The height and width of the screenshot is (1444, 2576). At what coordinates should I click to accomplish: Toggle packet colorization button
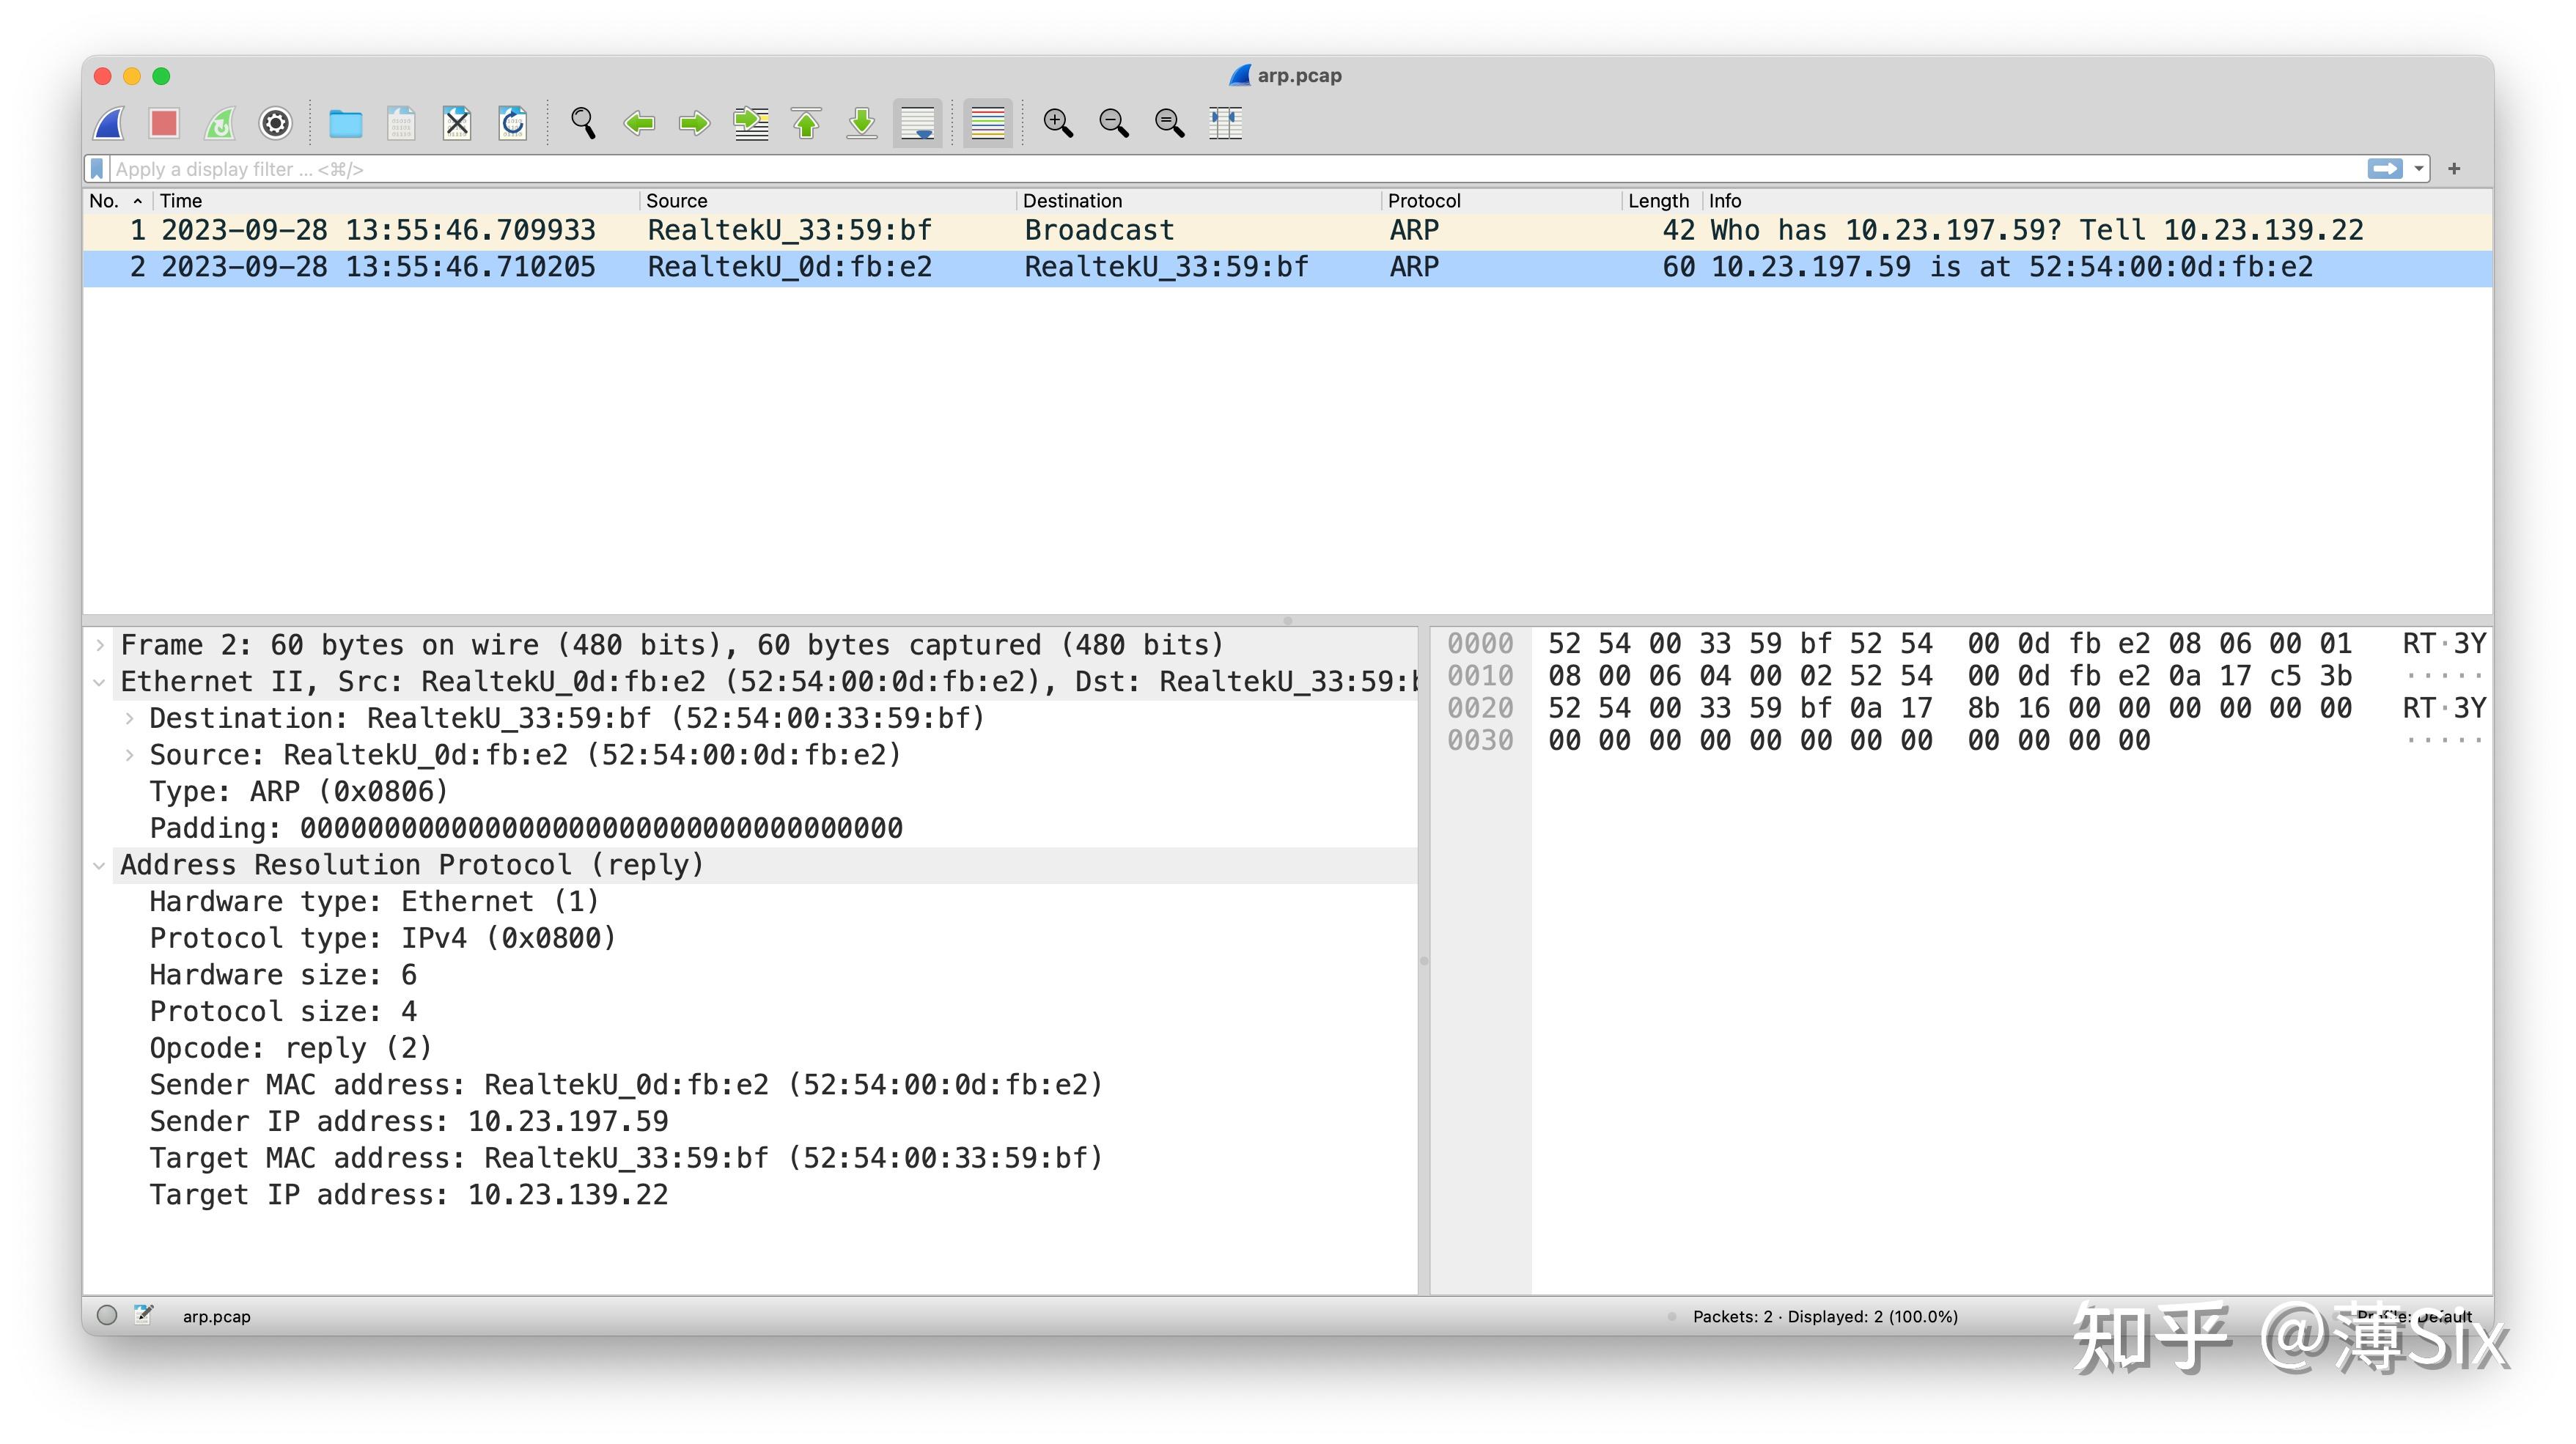point(987,123)
